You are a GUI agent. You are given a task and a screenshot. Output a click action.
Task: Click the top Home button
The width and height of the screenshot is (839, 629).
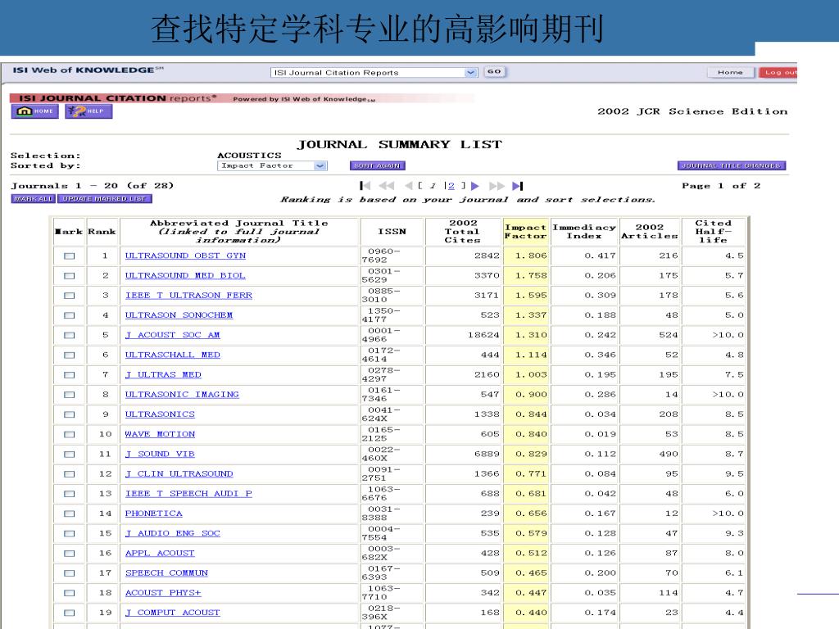(730, 72)
